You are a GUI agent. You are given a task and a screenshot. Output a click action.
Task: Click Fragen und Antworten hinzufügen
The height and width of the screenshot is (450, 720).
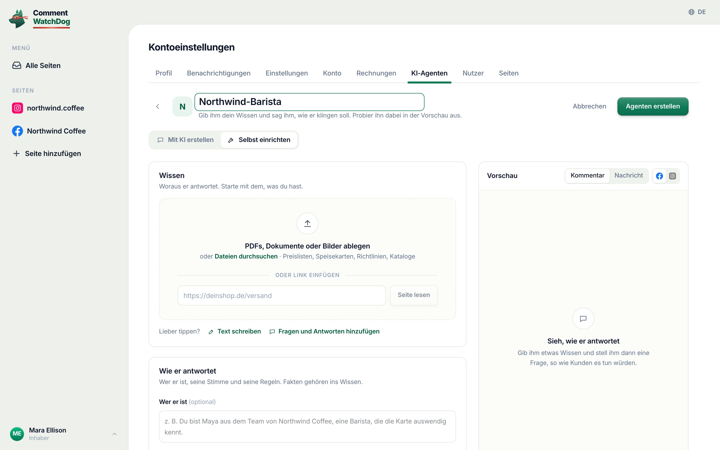tap(324, 331)
